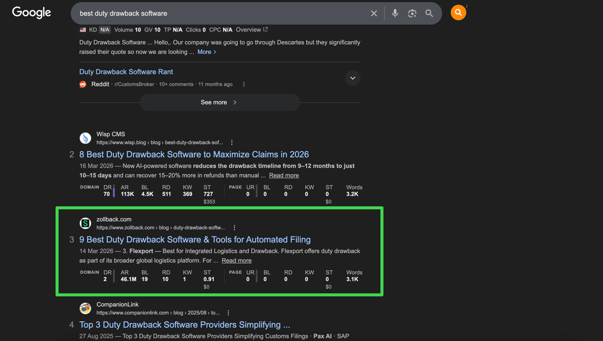
Task: Click the zollback domain DR value 2
Action: (x=105, y=279)
